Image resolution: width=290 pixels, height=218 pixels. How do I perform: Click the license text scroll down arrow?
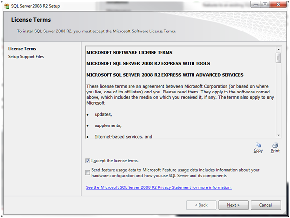278,135
